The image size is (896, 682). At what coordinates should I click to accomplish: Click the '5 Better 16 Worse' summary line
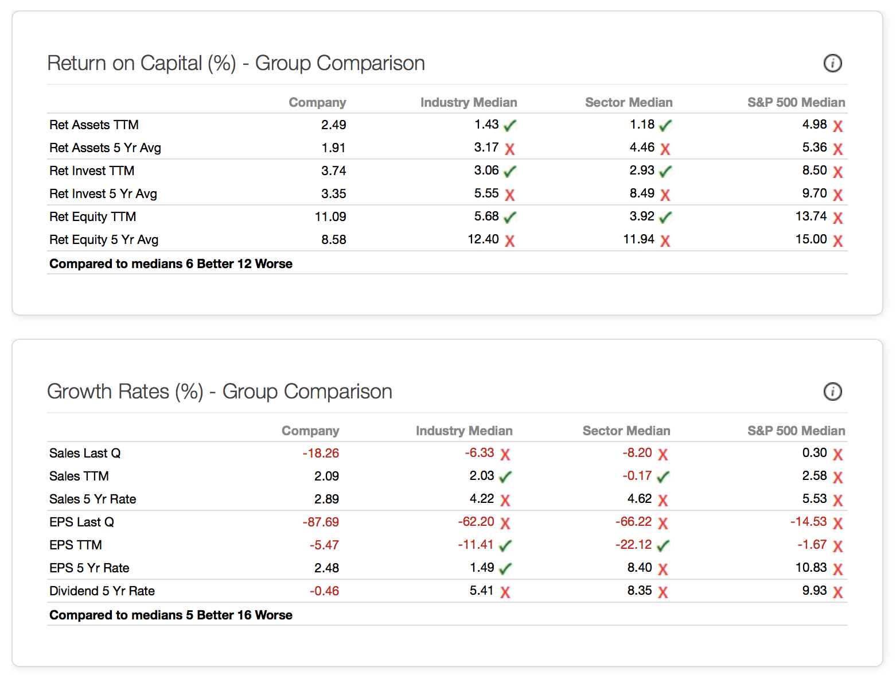click(171, 615)
